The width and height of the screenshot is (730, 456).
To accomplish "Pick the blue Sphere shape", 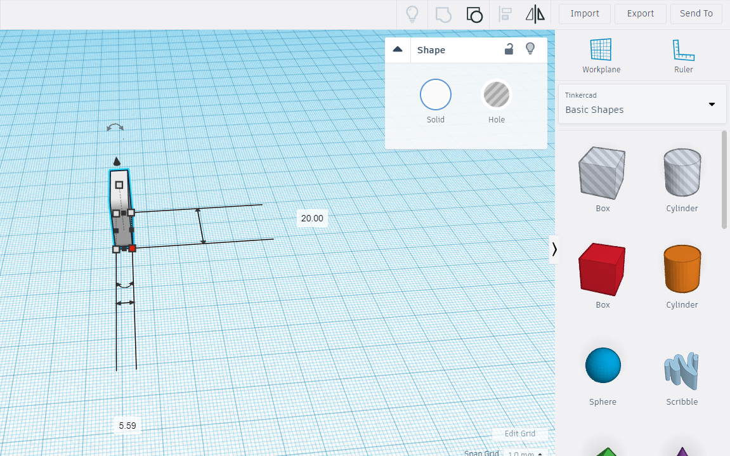I will (x=603, y=365).
